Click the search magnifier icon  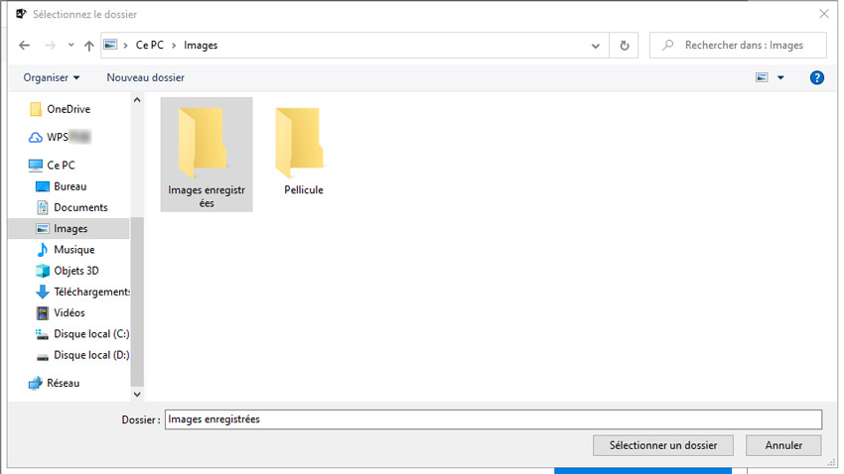[x=668, y=46]
